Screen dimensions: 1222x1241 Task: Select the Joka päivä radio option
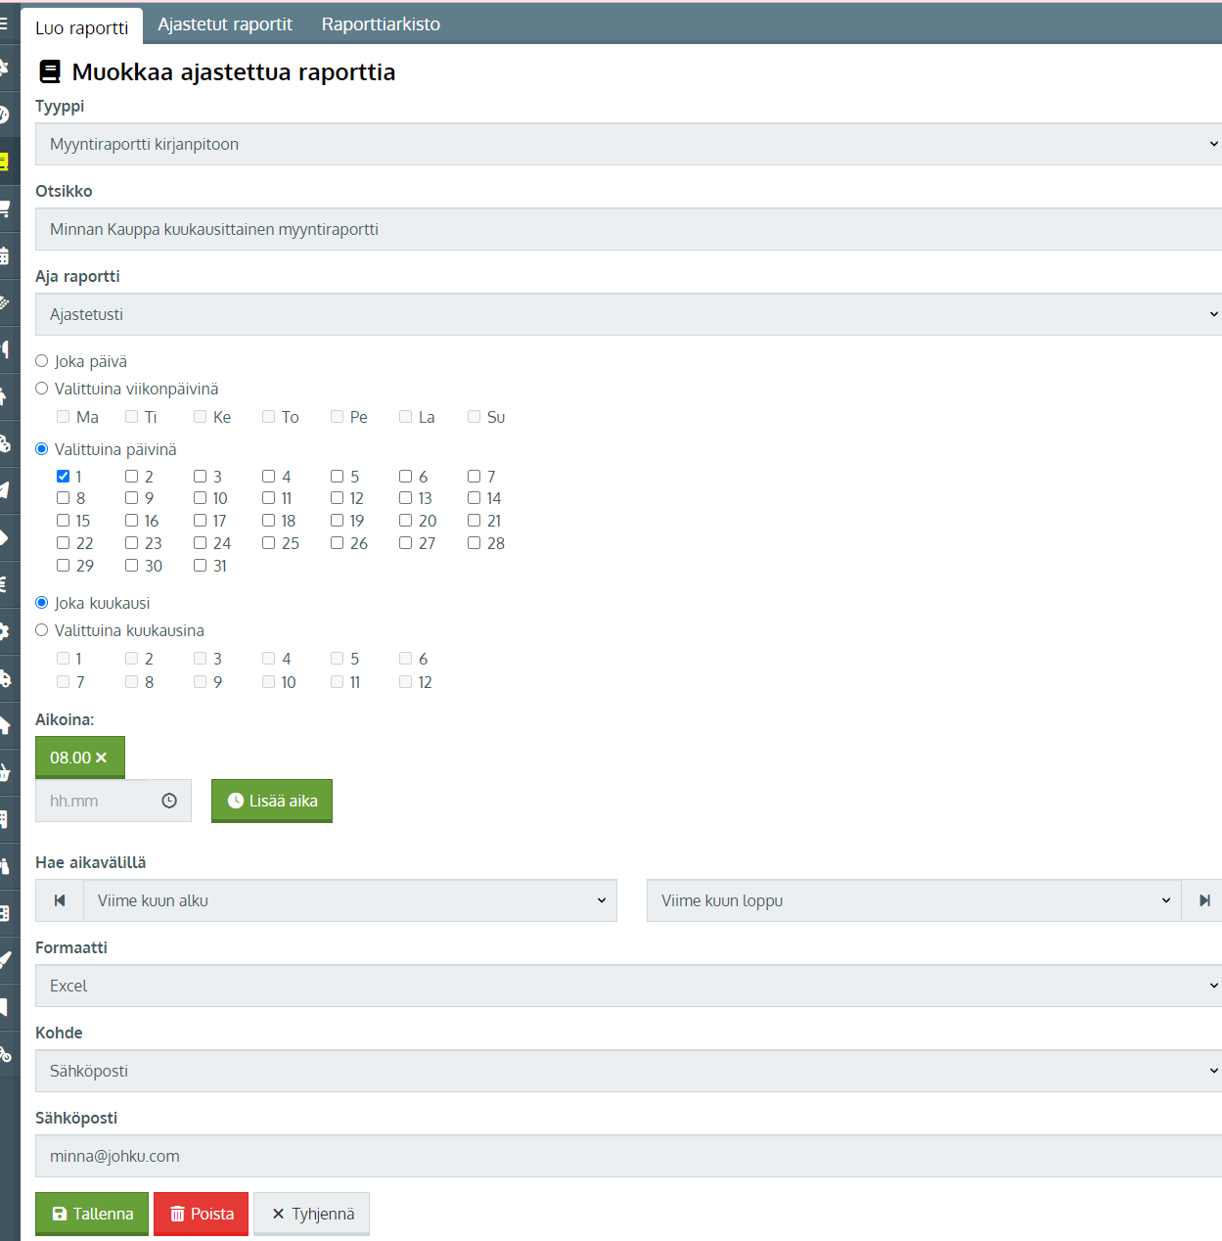(x=42, y=361)
